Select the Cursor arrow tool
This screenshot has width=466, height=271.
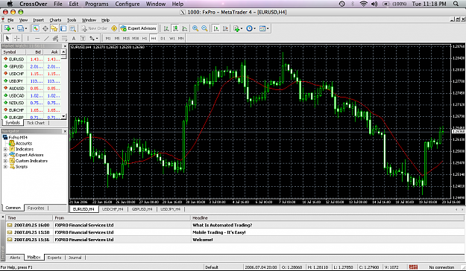click(7, 38)
